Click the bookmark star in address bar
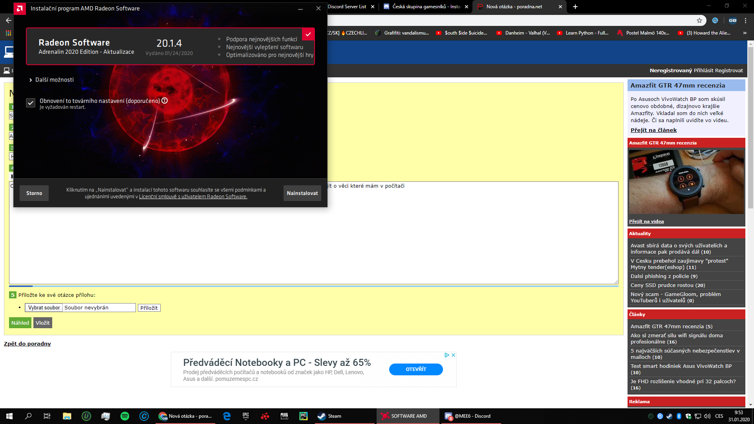Screen dimensions: 754x424 point(699,20)
